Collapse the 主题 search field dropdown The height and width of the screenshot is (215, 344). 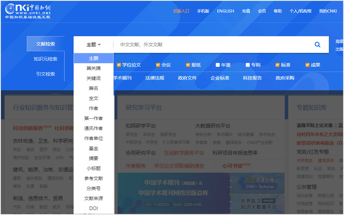[93, 45]
